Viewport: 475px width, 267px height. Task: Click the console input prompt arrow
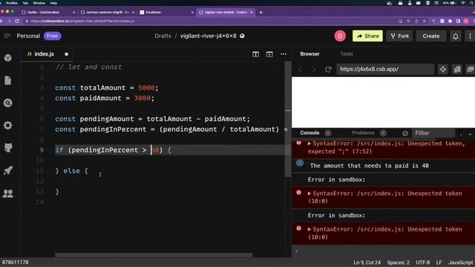pyautogui.click(x=297, y=251)
